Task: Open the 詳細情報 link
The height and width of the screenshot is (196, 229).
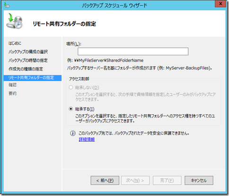Action: click(87, 139)
